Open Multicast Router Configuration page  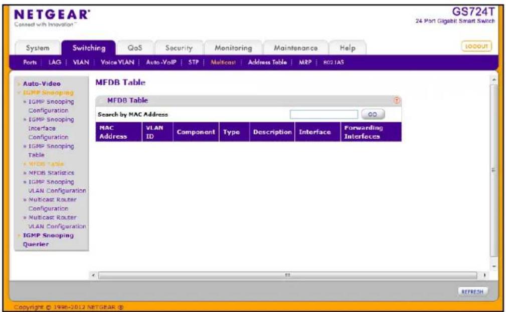click(x=52, y=204)
